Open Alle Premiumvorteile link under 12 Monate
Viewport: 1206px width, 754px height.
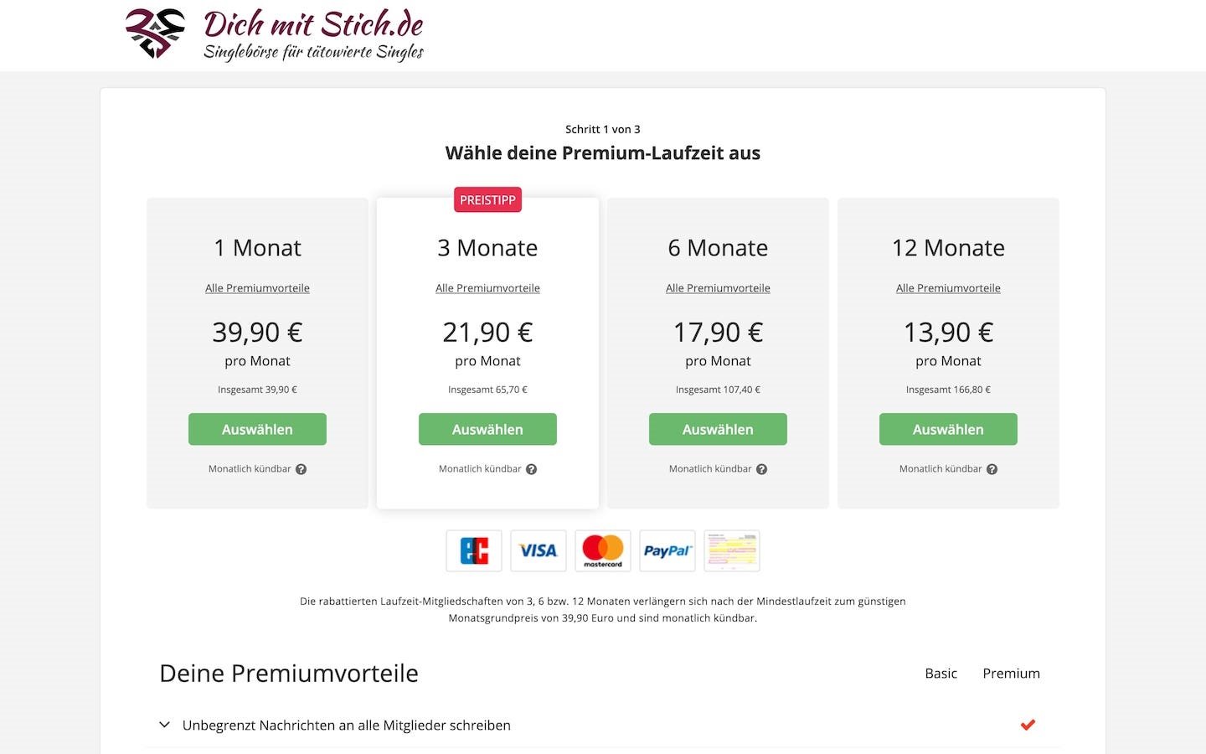click(948, 288)
